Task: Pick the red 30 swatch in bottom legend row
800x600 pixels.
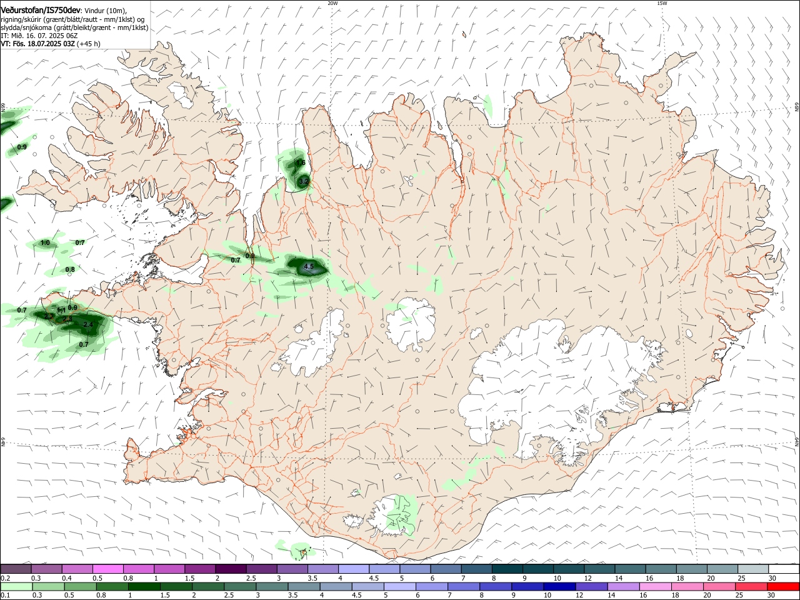Action: pos(784,586)
